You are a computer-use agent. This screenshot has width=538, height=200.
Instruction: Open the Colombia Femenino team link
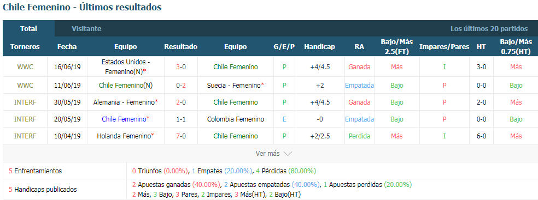235,119
